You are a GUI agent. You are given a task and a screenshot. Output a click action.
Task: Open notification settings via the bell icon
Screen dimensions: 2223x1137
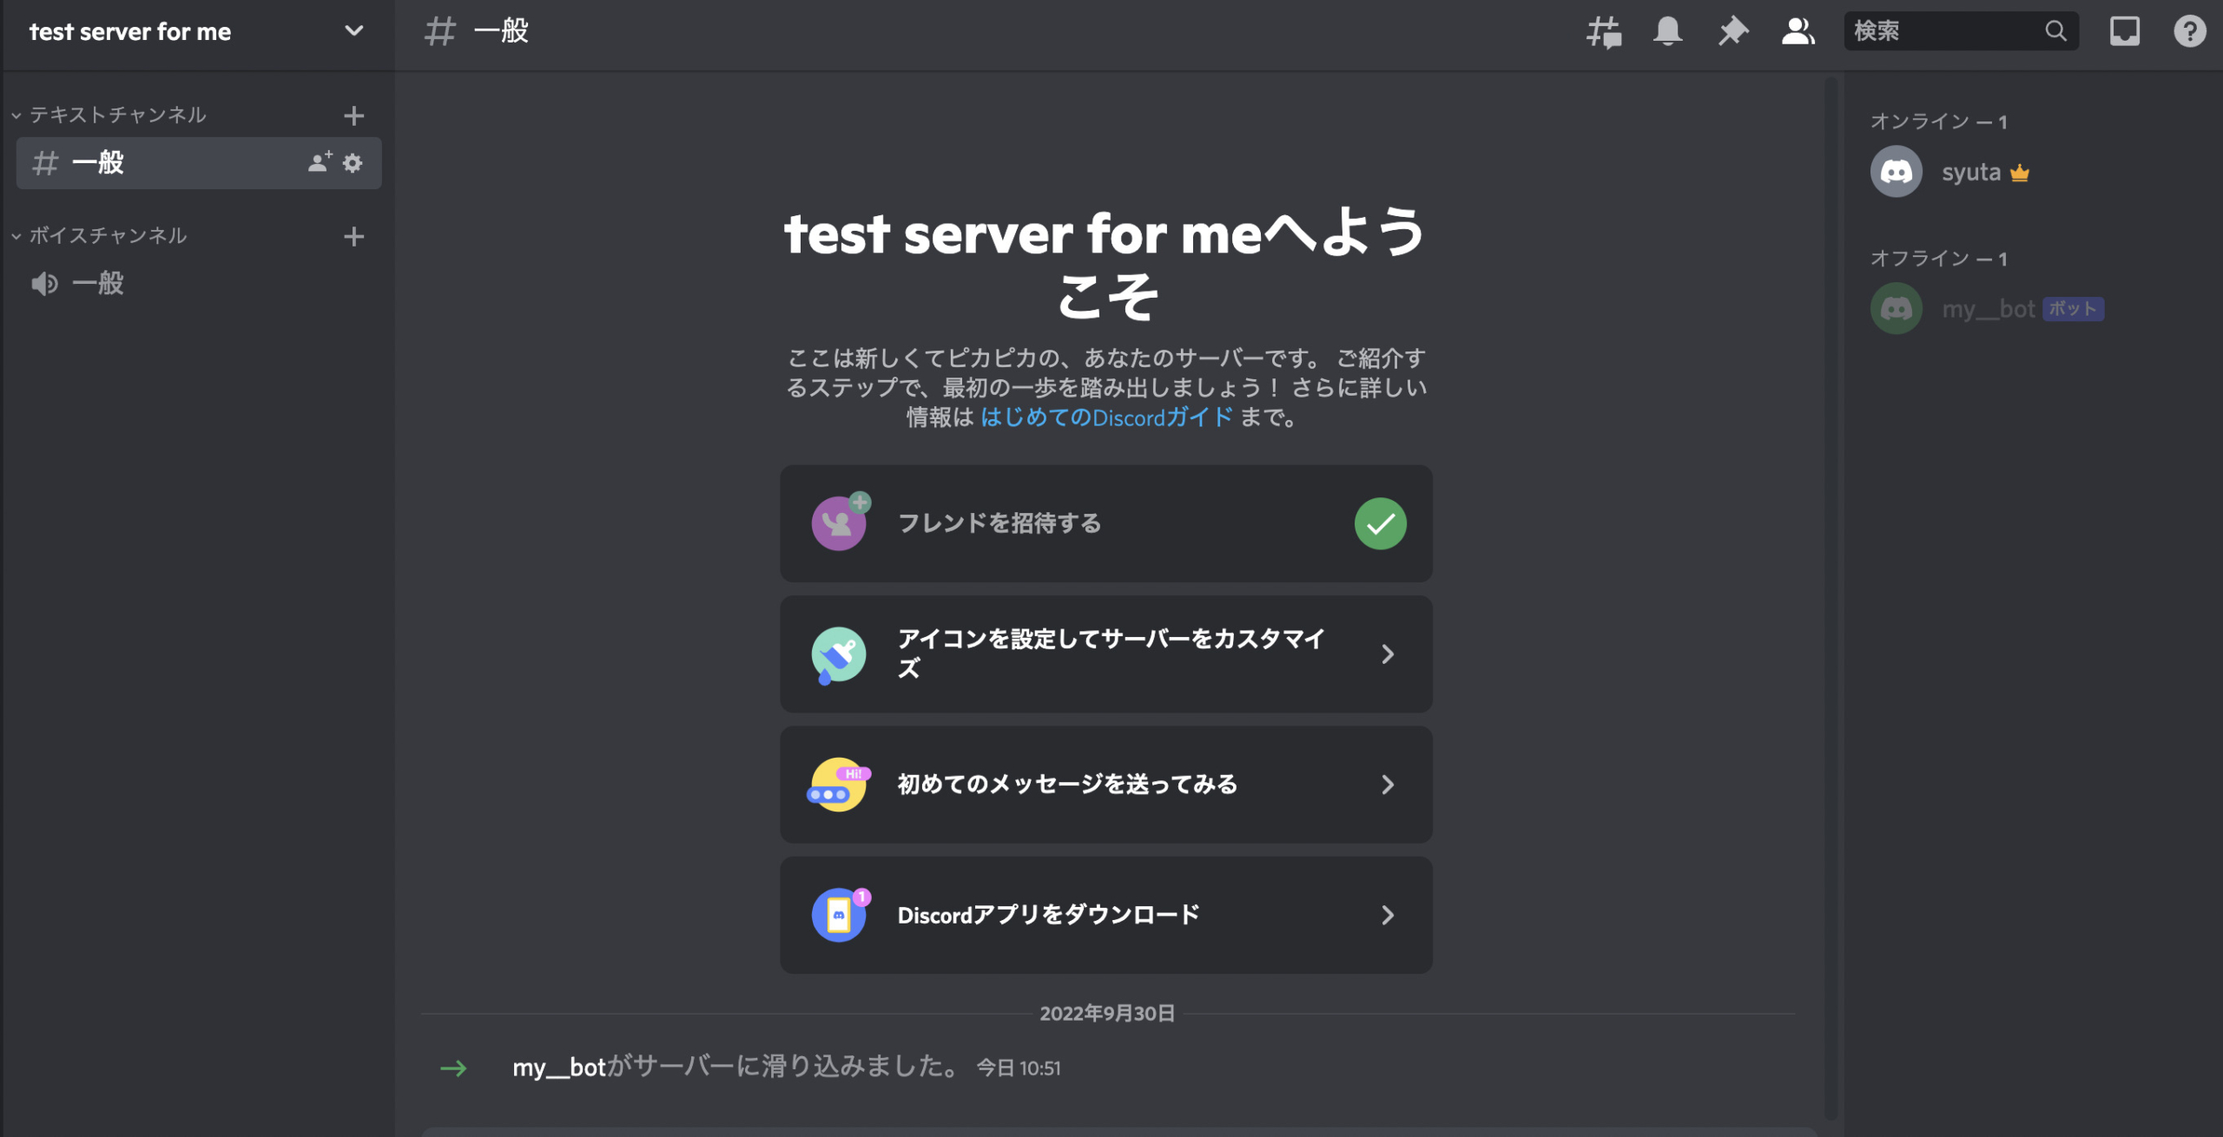point(1667,31)
